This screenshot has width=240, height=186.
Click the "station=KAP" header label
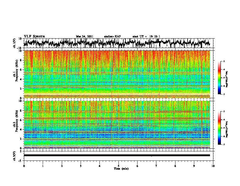point(112,36)
